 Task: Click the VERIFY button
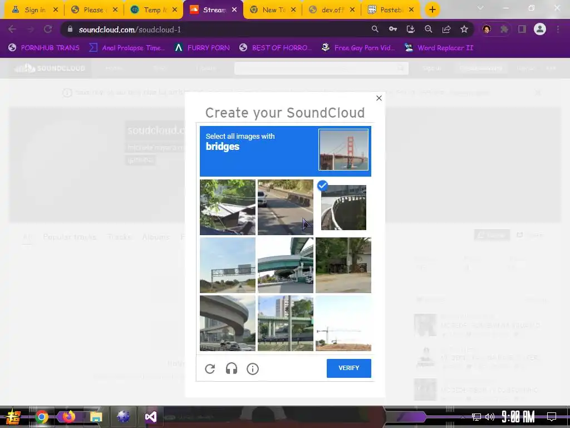click(348, 368)
